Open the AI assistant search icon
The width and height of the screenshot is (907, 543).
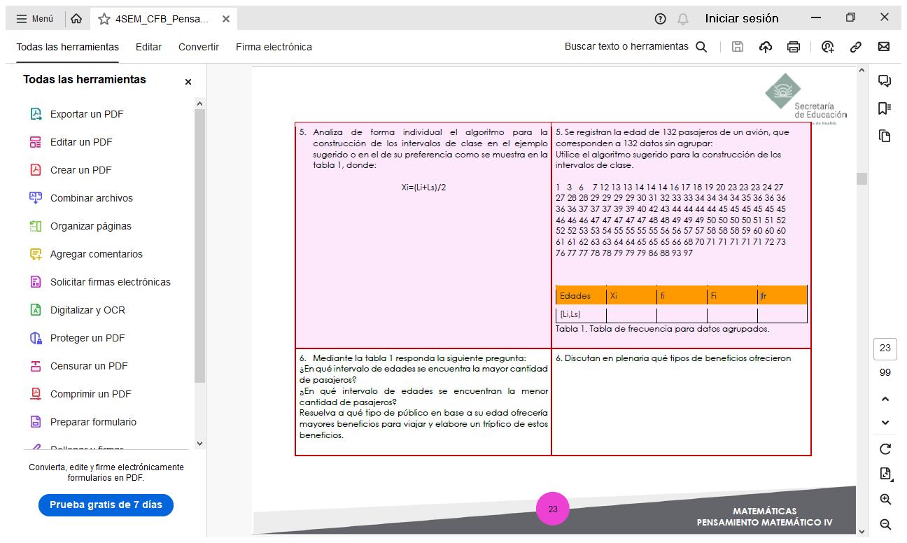pyautogui.click(x=828, y=47)
